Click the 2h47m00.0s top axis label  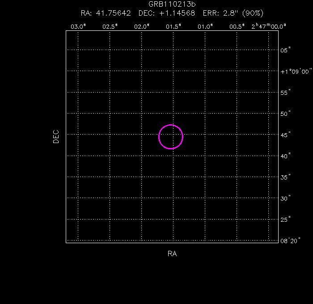point(268,26)
